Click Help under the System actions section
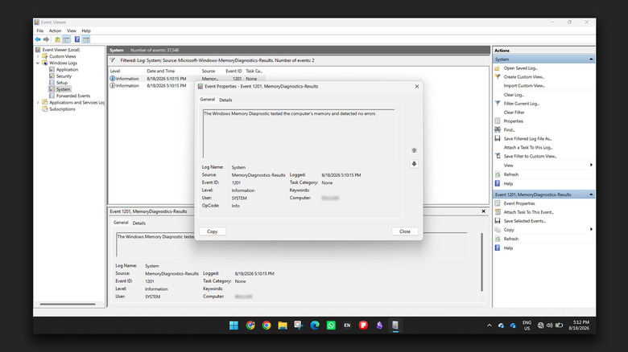The height and width of the screenshot is (352, 628). click(508, 183)
